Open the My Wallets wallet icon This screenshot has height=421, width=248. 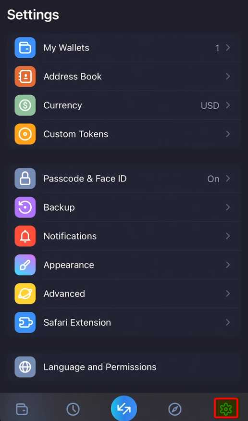click(x=25, y=48)
